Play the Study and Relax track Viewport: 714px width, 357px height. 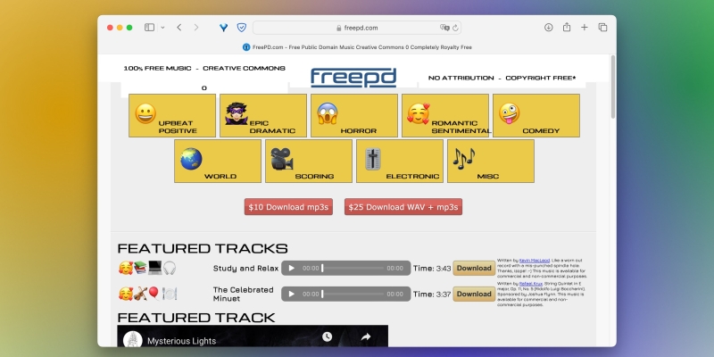292,268
